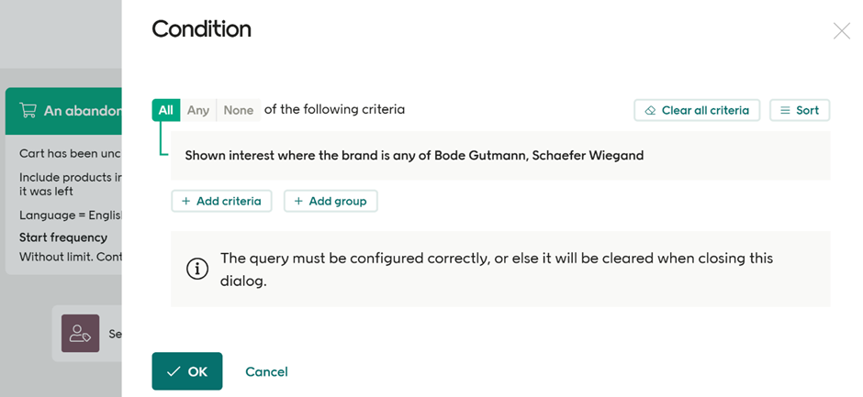Viewport: 863px width, 397px height.
Task: Click the shopping cart icon on abandoned cart
Action: [28, 110]
